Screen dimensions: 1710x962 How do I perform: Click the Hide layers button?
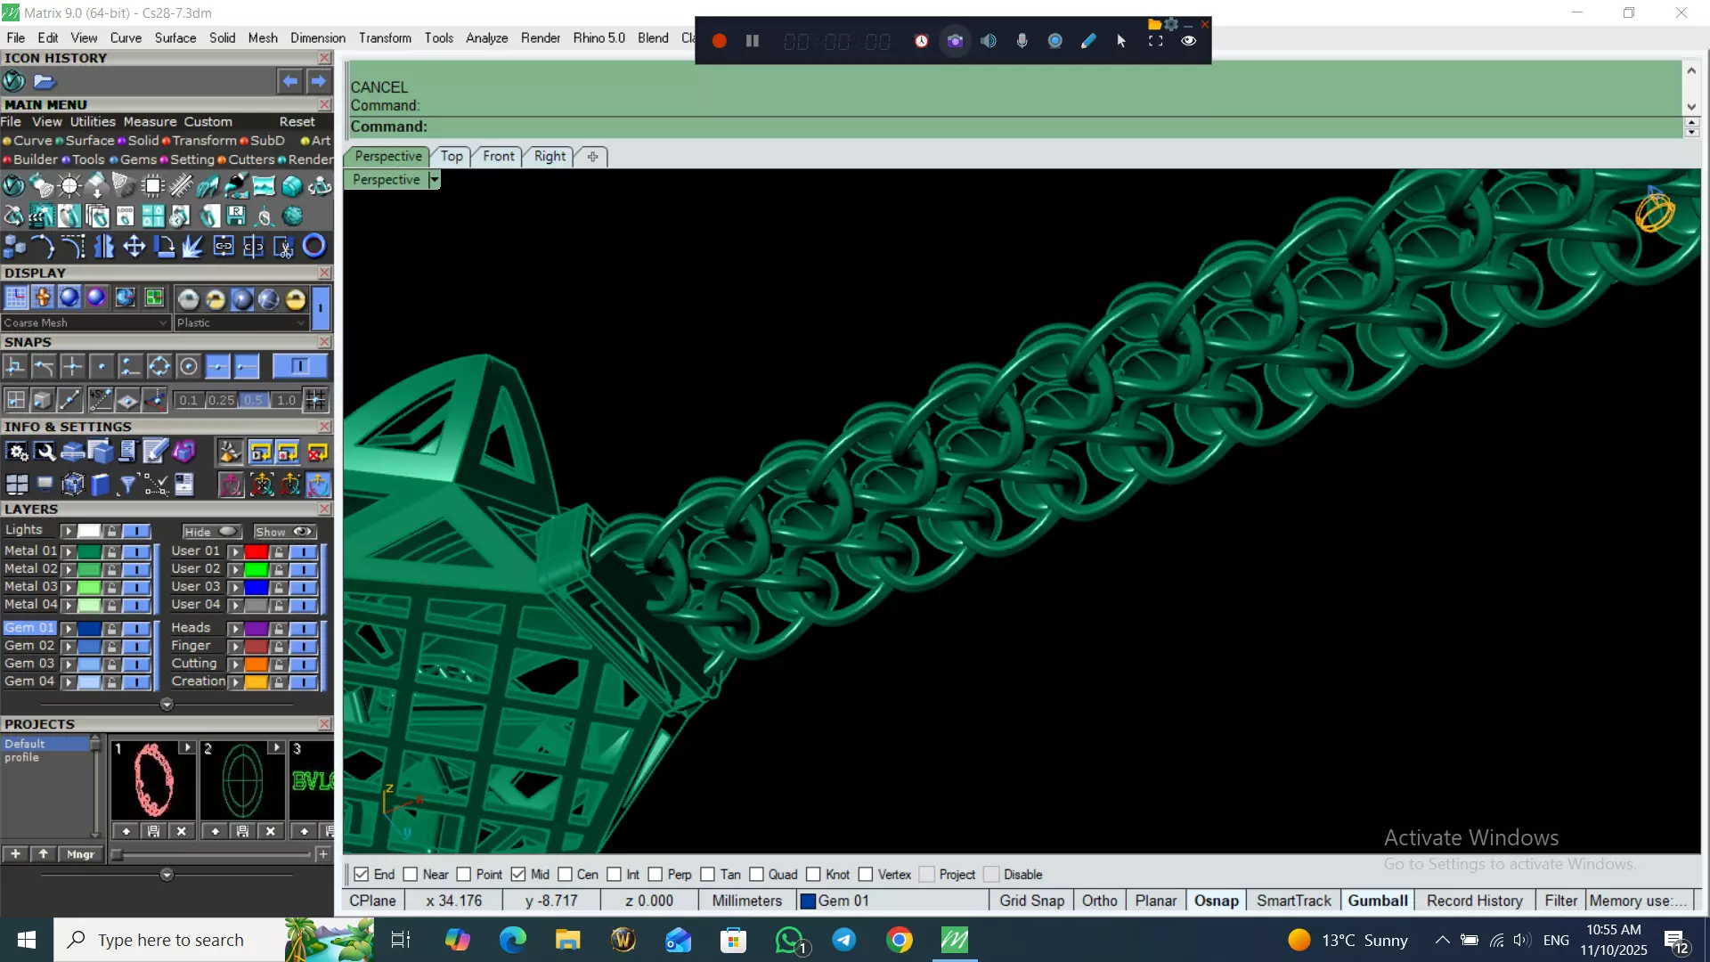pos(211,532)
